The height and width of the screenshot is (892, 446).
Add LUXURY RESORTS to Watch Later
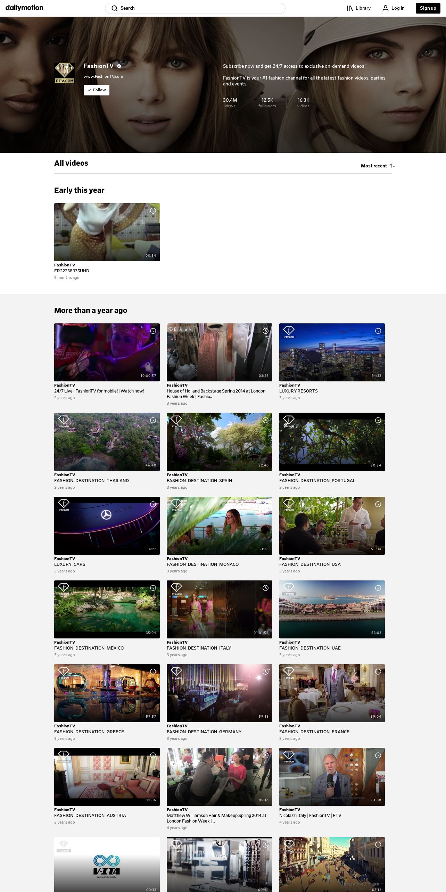[x=378, y=331]
